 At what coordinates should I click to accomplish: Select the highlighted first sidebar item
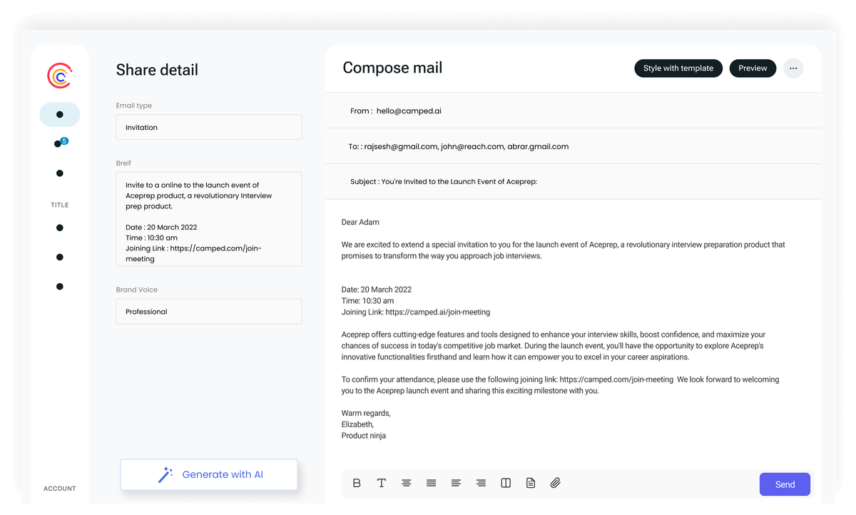[x=60, y=114]
